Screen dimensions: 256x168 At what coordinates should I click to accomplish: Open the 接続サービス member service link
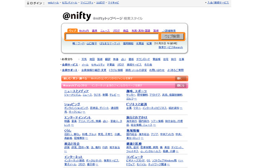[x=134, y=65]
